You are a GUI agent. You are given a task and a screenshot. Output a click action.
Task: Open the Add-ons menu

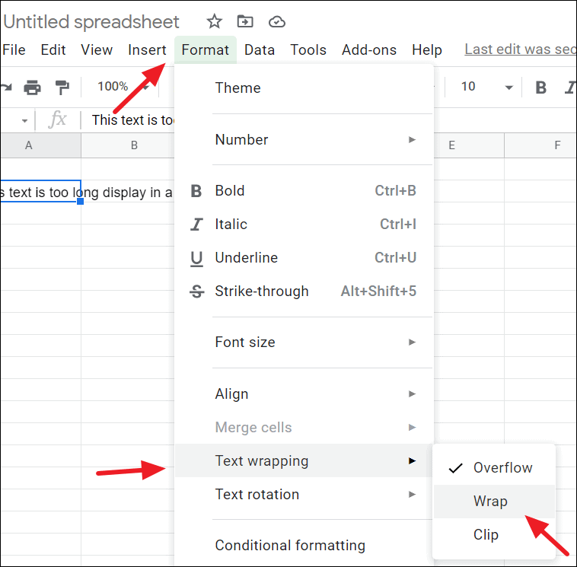coord(369,49)
